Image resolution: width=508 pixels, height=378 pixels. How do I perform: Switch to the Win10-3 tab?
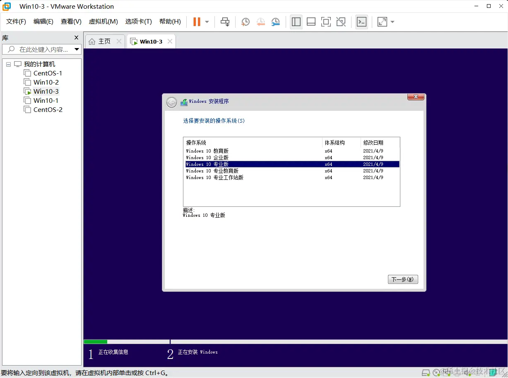151,41
